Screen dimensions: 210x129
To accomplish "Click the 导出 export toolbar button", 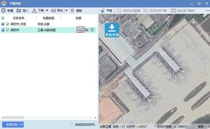I will pyautogui.click(x=57, y=10).
